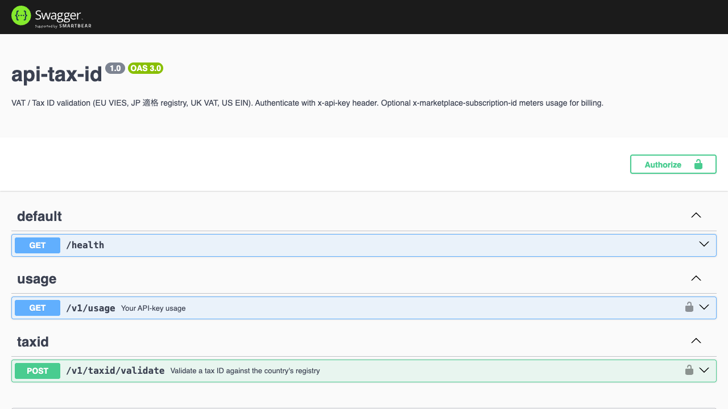Open the default tag heading
728x409 pixels.
(x=39, y=216)
